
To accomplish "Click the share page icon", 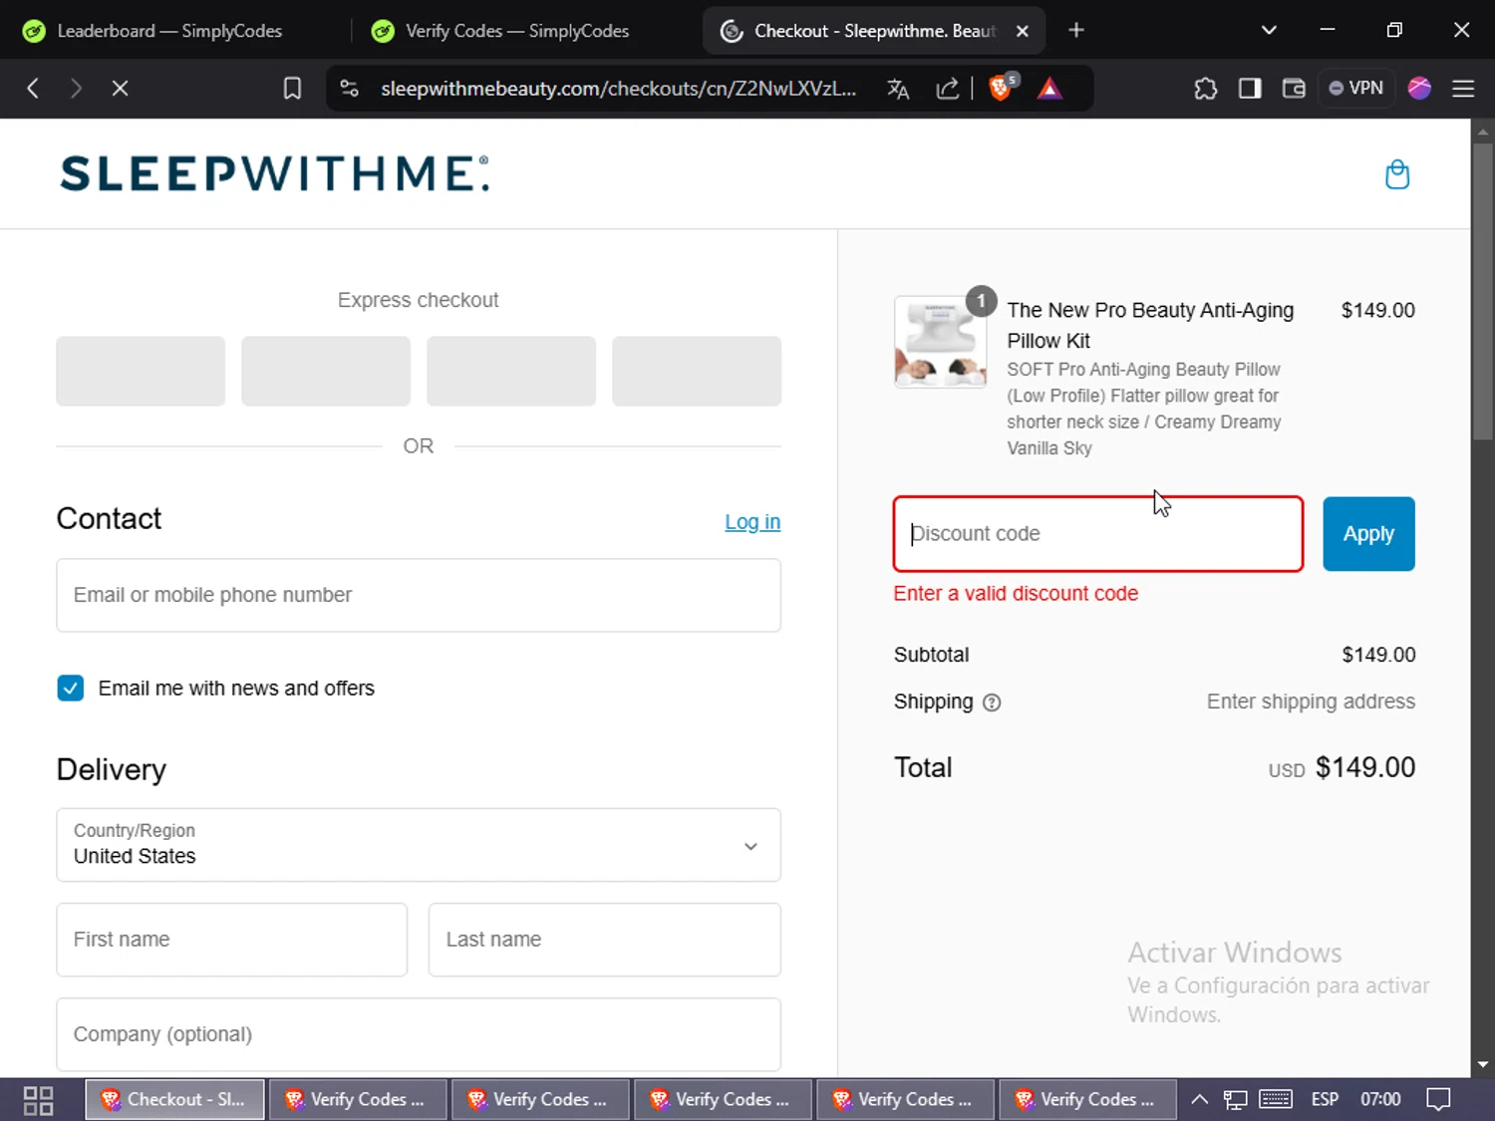I will click(947, 89).
